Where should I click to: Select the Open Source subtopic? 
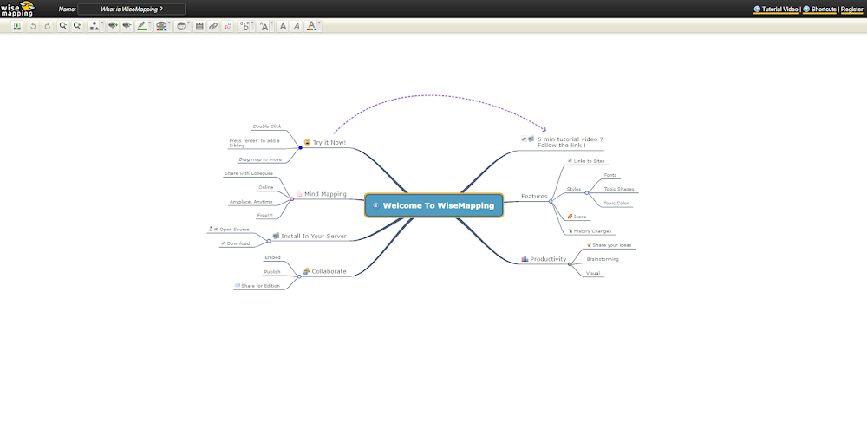(229, 230)
